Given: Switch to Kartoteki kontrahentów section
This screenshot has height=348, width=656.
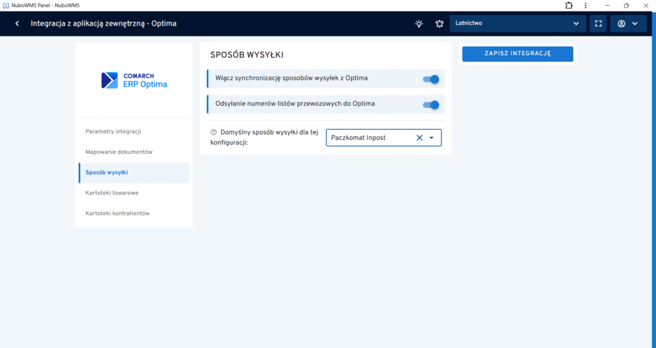Looking at the screenshot, I should coord(117,213).
